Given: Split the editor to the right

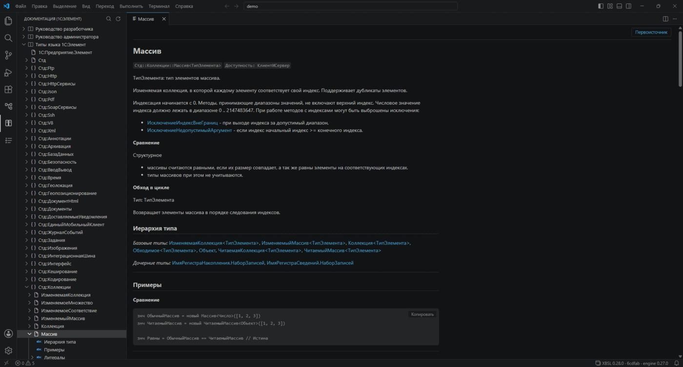Looking at the screenshot, I should pyautogui.click(x=665, y=19).
